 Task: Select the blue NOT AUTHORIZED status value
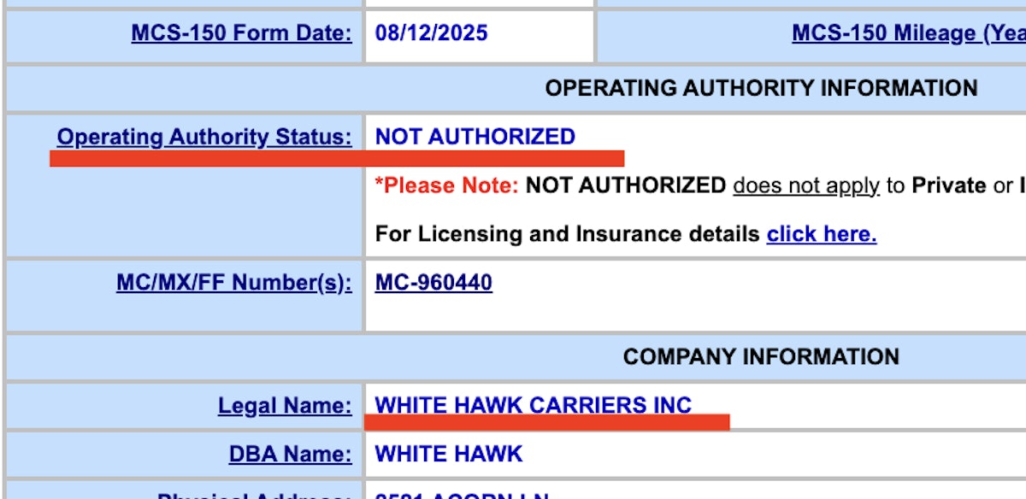point(475,137)
